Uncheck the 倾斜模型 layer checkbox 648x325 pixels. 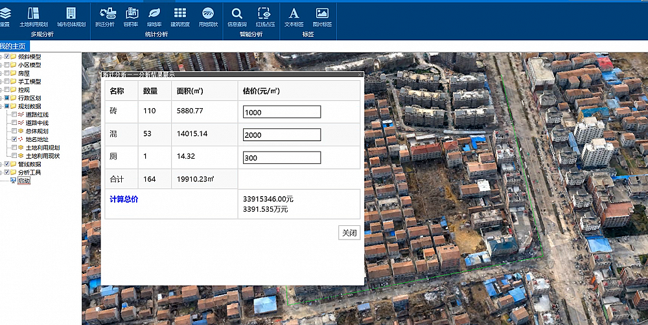click(7, 57)
